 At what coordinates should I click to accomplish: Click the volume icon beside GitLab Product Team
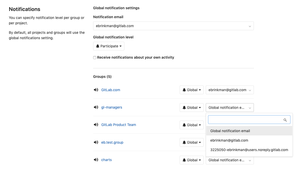[x=96, y=125]
